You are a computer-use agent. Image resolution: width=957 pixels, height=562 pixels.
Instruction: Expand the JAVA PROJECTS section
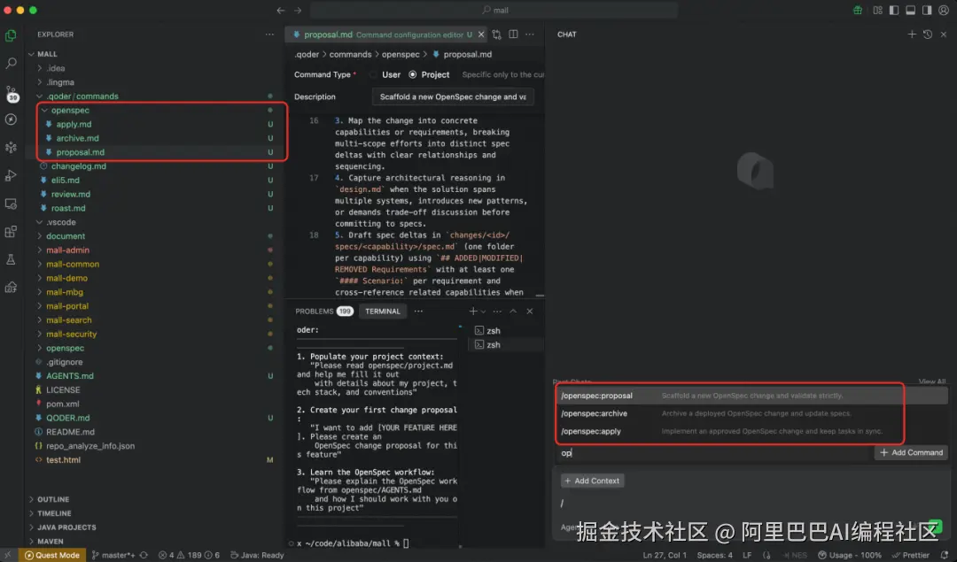click(x=66, y=527)
